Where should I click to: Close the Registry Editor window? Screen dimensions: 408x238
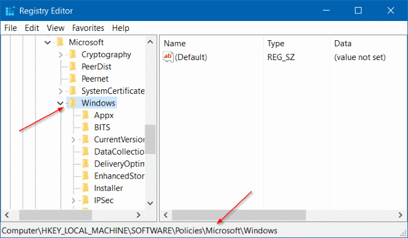391,10
